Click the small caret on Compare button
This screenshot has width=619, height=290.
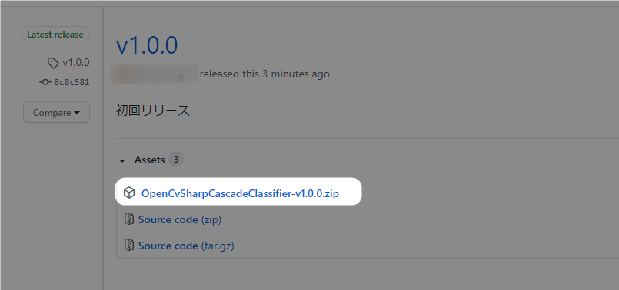click(77, 113)
